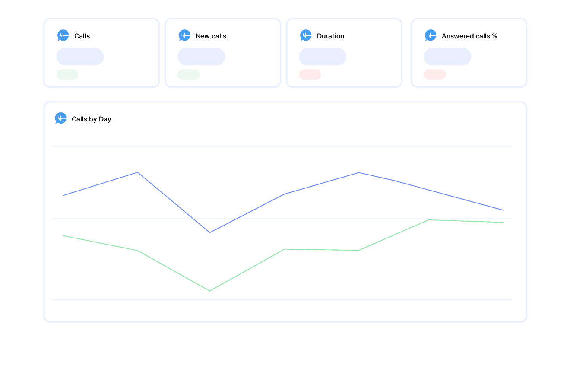Click the green trend badge in Calls card
Image resolution: width=567 pixels, height=372 pixels.
coord(67,75)
